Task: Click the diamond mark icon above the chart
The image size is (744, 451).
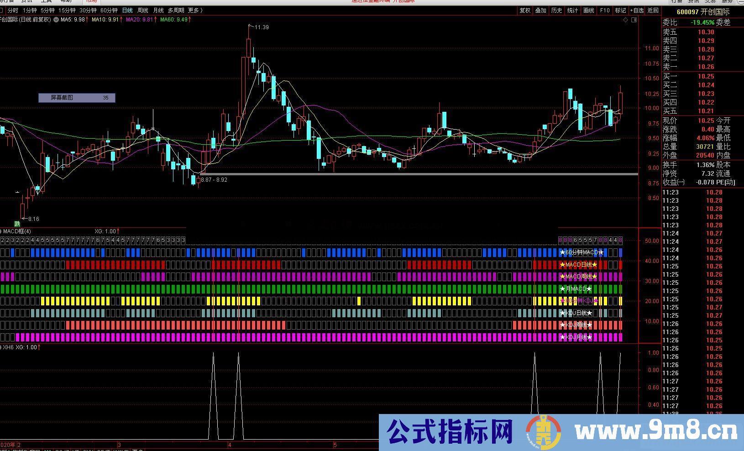Action: [x=626, y=20]
